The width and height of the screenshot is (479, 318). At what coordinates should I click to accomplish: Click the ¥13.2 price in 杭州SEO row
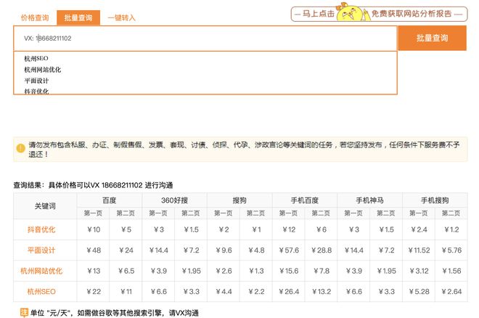point(321,292)
